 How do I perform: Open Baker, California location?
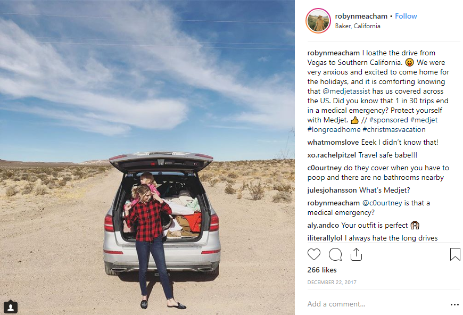(358, 26)
